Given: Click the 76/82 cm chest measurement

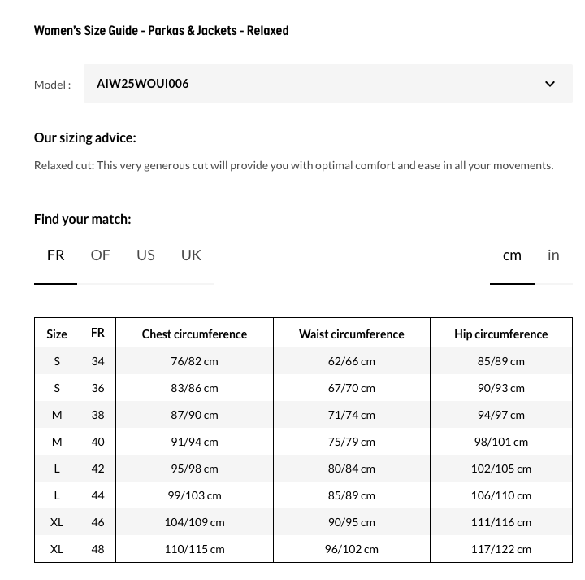Looking at the screenshot, I should [194, 361].
